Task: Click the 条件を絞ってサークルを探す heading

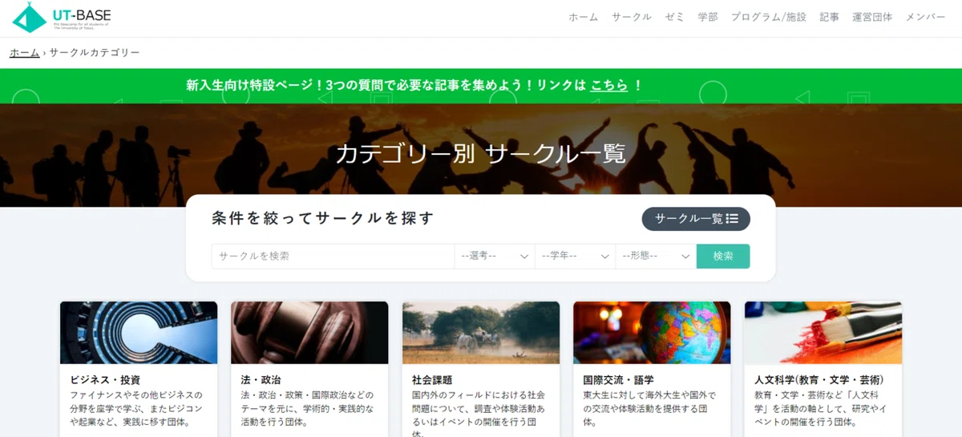Action: coord(323,218)
